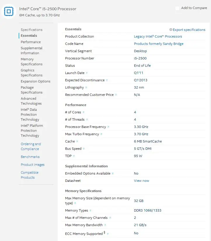Select Specifications in the sidebar
This screenshot has height=241, width=211.
tap(32, 30)
